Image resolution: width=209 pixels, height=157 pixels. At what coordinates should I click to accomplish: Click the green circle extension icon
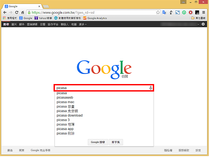pos(184,12)
